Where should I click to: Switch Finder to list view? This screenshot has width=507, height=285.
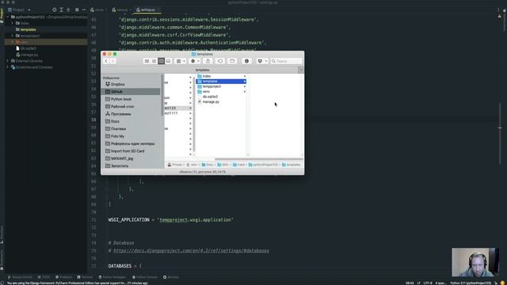tap(154, 61)
